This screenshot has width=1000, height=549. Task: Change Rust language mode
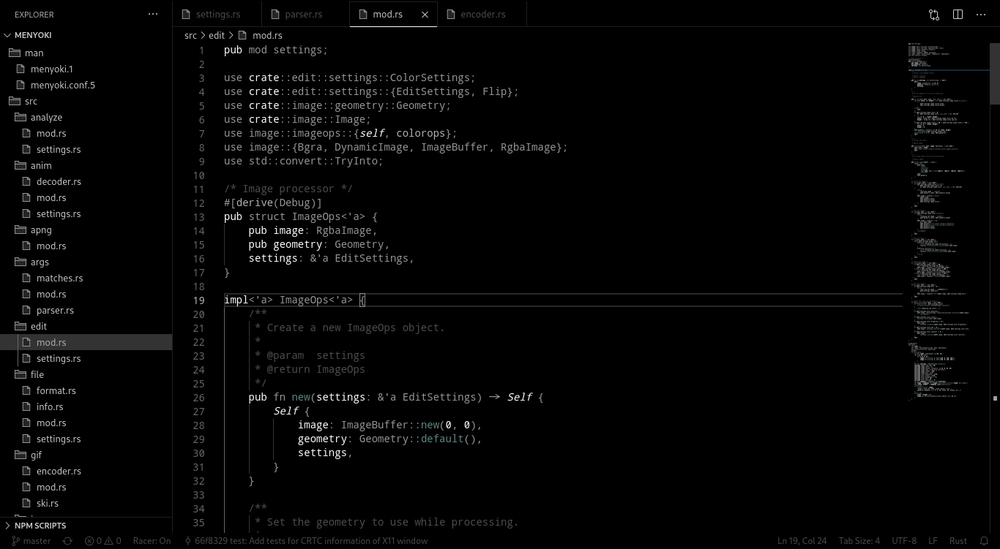958,541
